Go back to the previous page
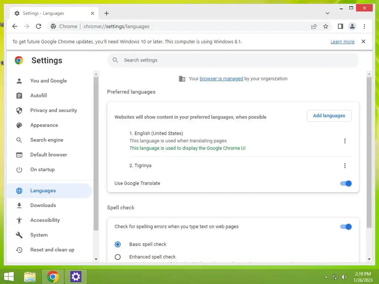The width and height of the screenshot is (379, 284). [15, 26]
